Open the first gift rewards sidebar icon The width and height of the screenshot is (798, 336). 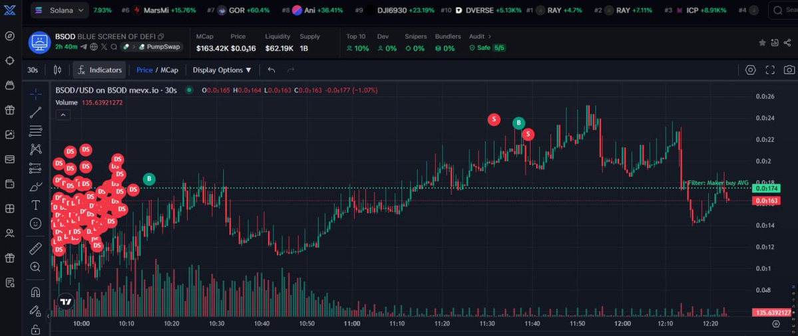click(10, 110)
